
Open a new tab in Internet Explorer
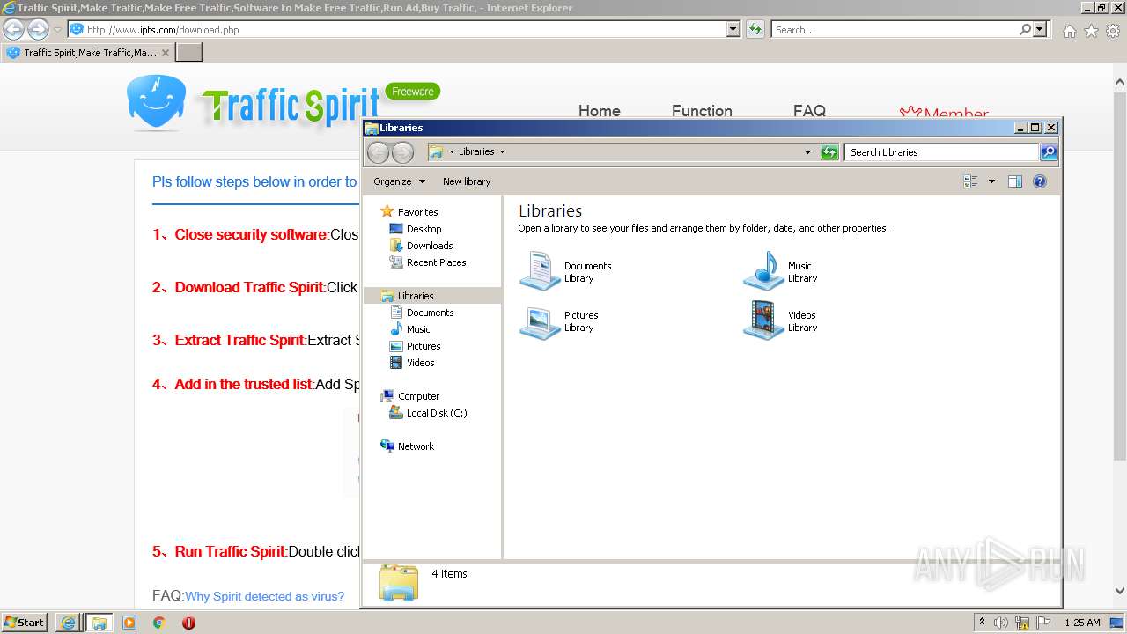click(189, 53)
